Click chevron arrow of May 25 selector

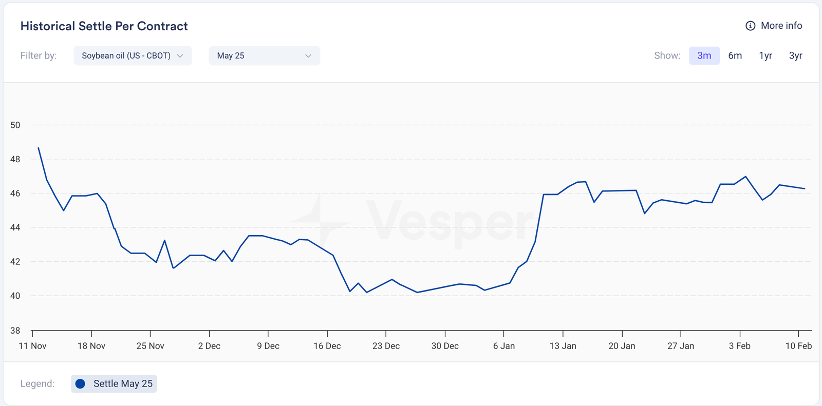308,55
